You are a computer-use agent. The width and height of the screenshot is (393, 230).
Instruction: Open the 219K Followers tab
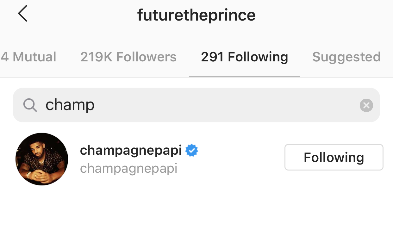tap(128, 57)
